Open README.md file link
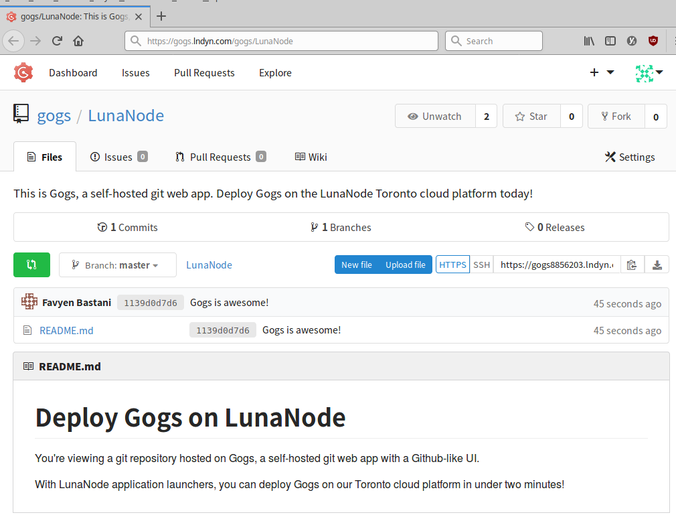 pos(66,330)
